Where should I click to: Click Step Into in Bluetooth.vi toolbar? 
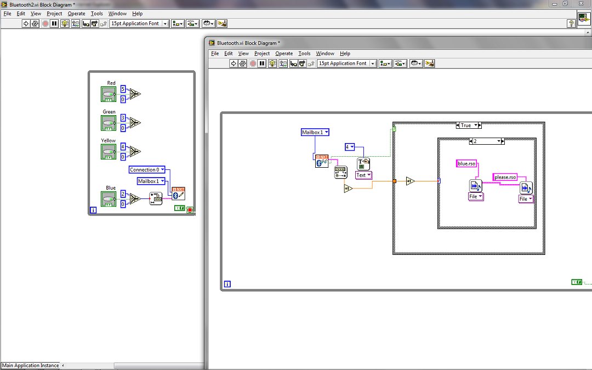(x=294, y=64)
